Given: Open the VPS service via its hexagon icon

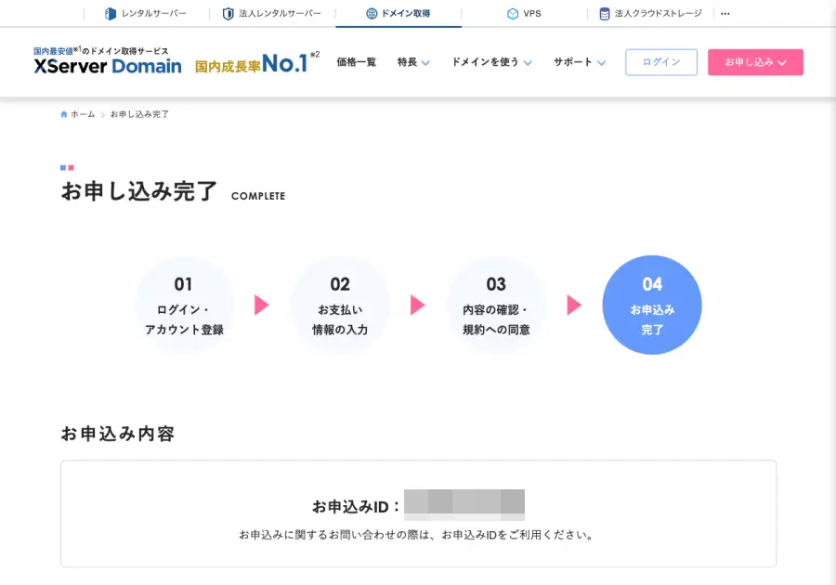Looking at the screenshot, I should (x=511, y=13).
